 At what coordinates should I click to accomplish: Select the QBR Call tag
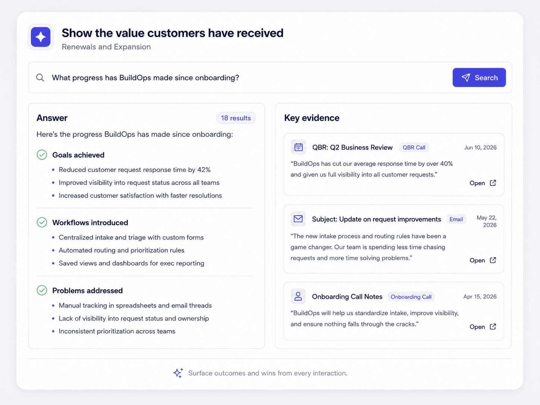pyautogui.click(x=414, y=147)
